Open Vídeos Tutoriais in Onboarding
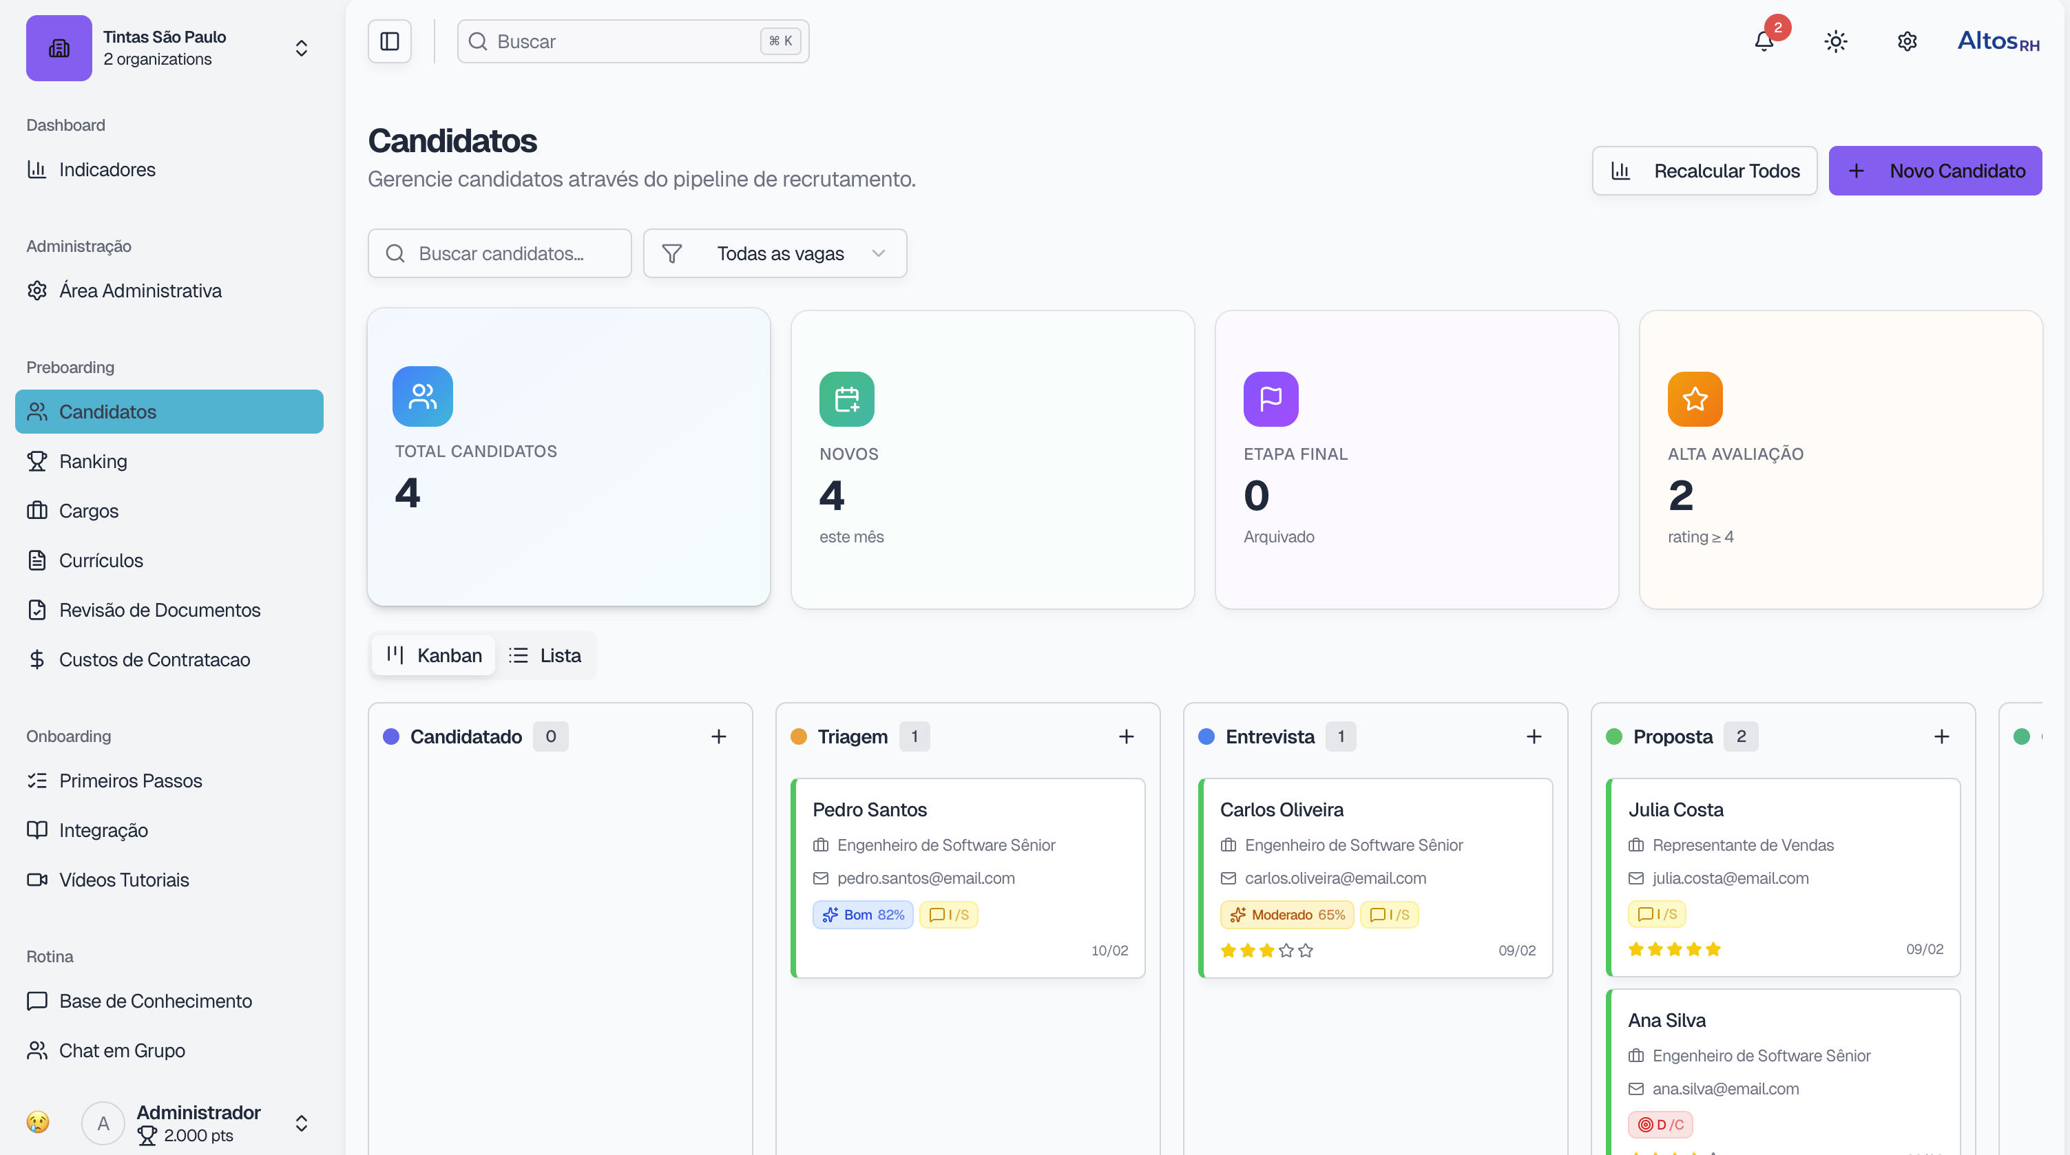The height and width of the screenshot is (1155, 2070). (123, 880)
